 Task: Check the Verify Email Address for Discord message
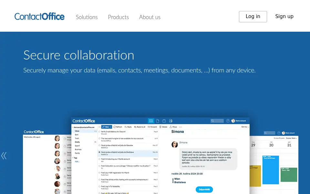[x=99, y=132]
